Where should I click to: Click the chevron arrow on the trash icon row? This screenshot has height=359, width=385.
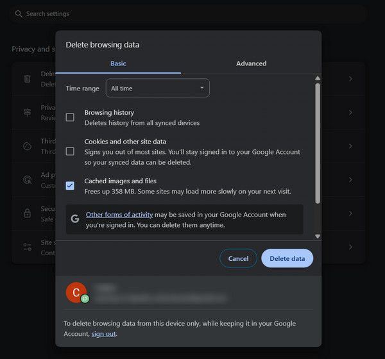(350, 79)
